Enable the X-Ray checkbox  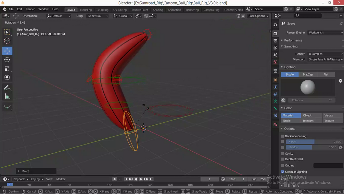click(283, 142)
